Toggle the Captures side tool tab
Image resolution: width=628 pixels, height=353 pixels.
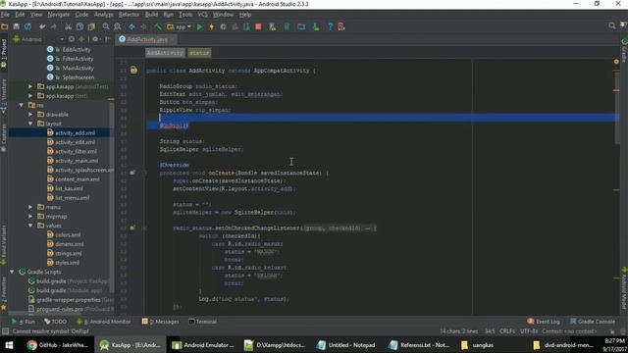(4, 137)
